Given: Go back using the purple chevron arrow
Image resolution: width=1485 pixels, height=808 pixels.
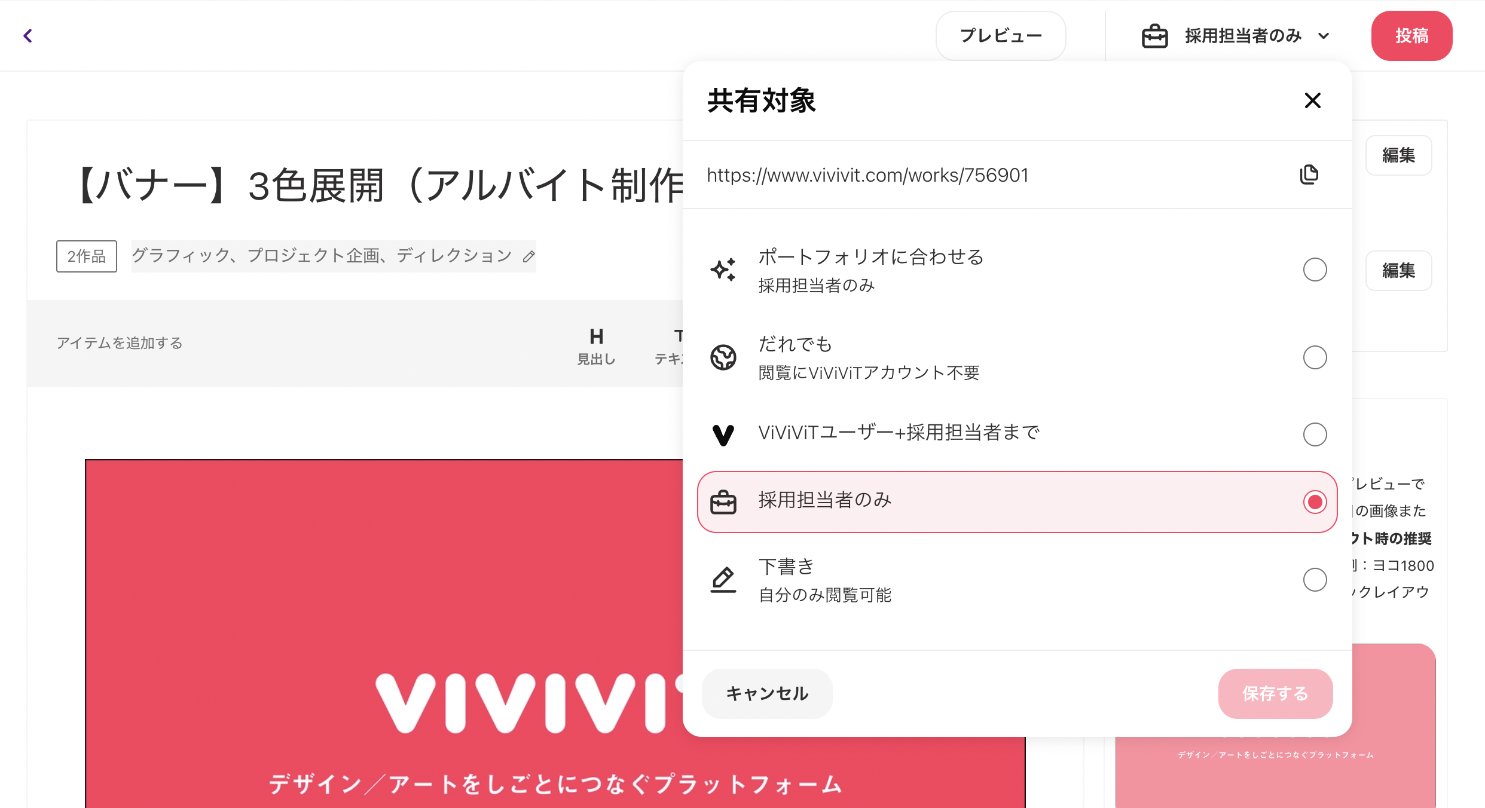Looking at the screenshot, I should [27, 36].
